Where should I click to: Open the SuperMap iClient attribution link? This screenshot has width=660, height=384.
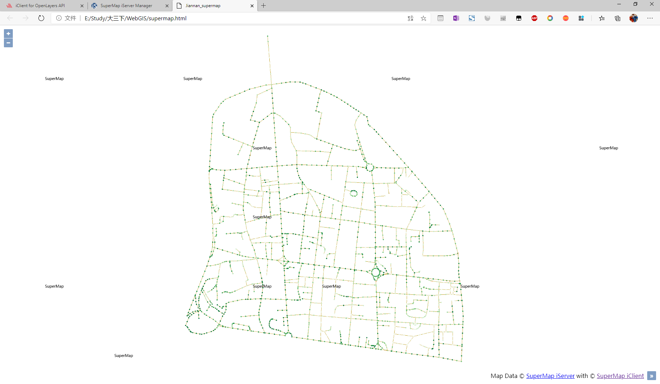point(620,376)
